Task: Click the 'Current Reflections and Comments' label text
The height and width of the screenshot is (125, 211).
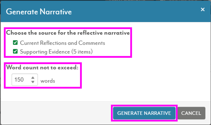Action: pyautogui.click(x=63, y=43)
